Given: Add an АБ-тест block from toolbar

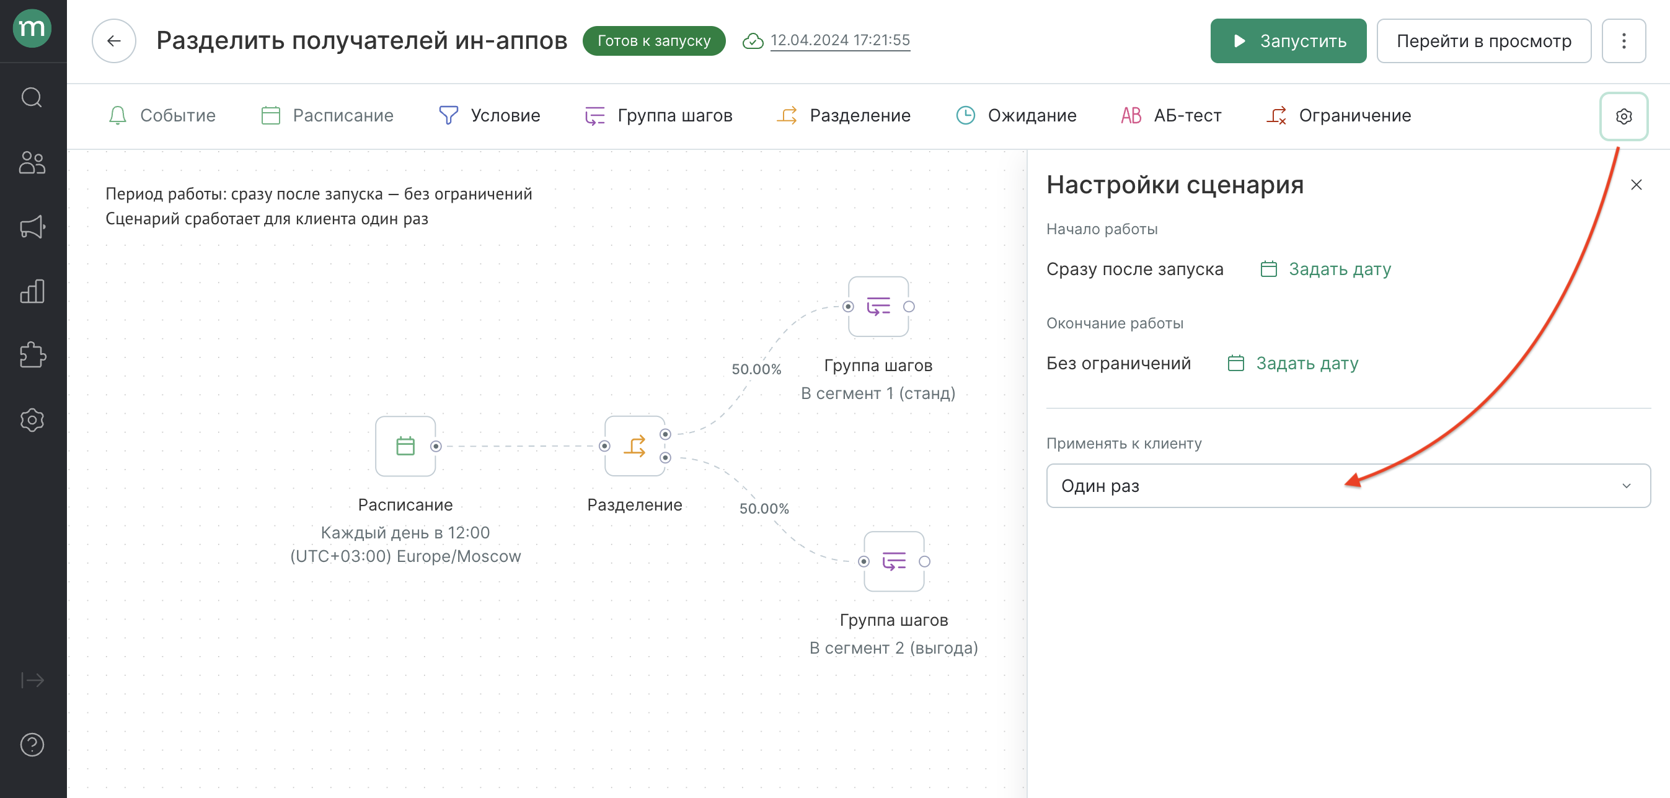Looking at the screenshot, I should pyautogui.click(x=1171, y=115).
